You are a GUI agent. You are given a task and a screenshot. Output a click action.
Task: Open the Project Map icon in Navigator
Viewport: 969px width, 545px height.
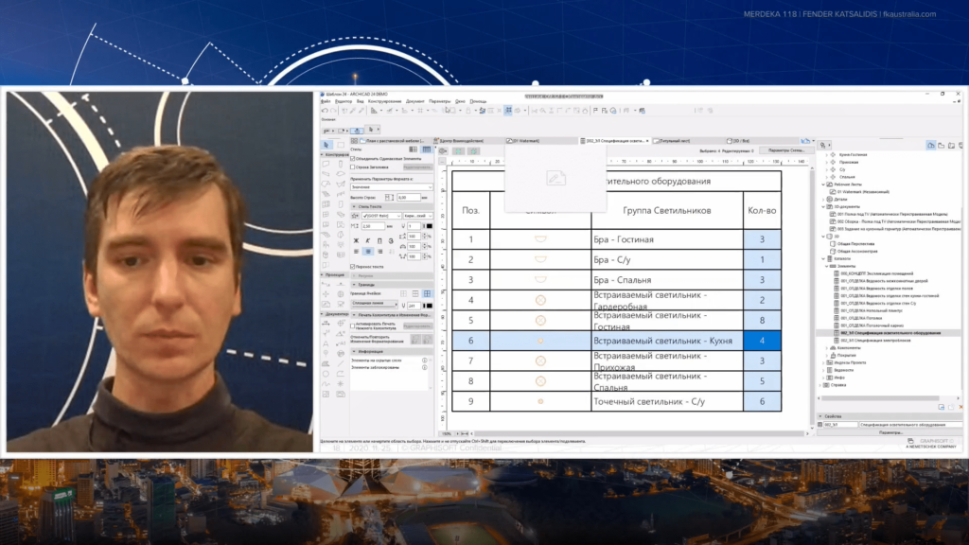(931, 145)
